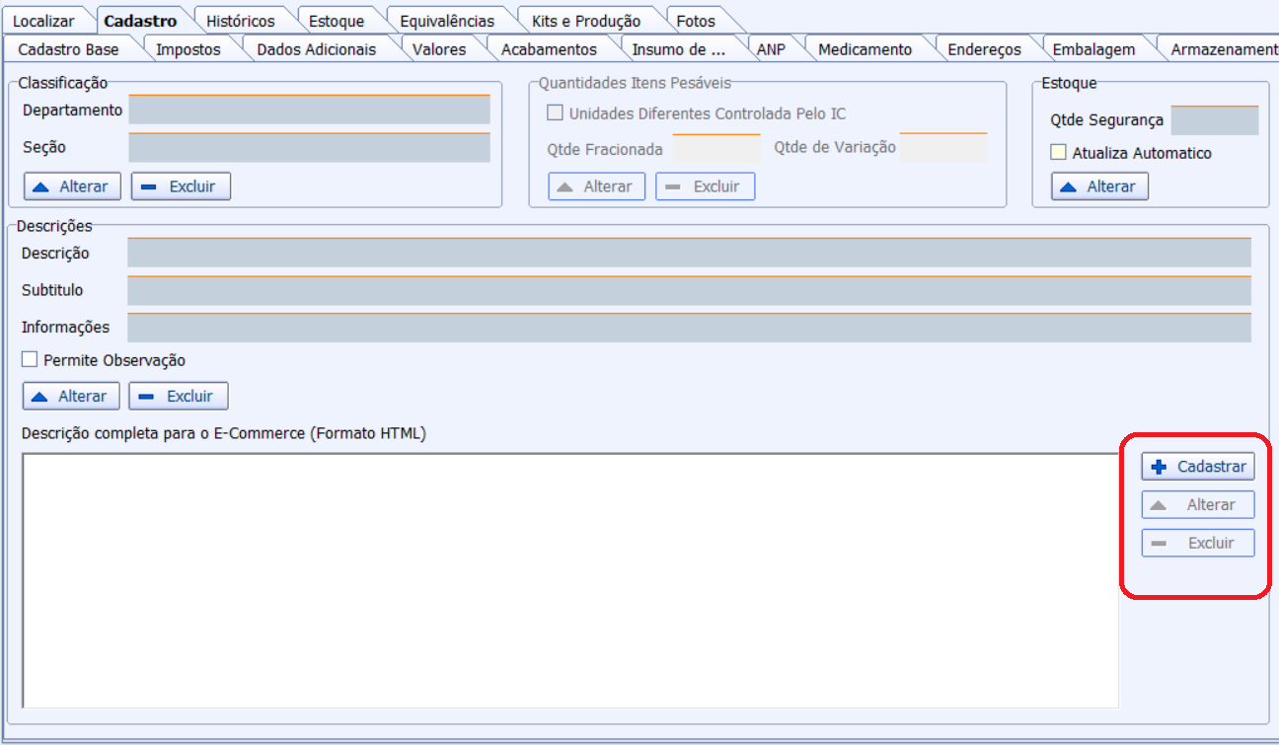Open the Medicamento sub-tab
The width and height of the screenshot is (1279, 745).
(865, 49)
